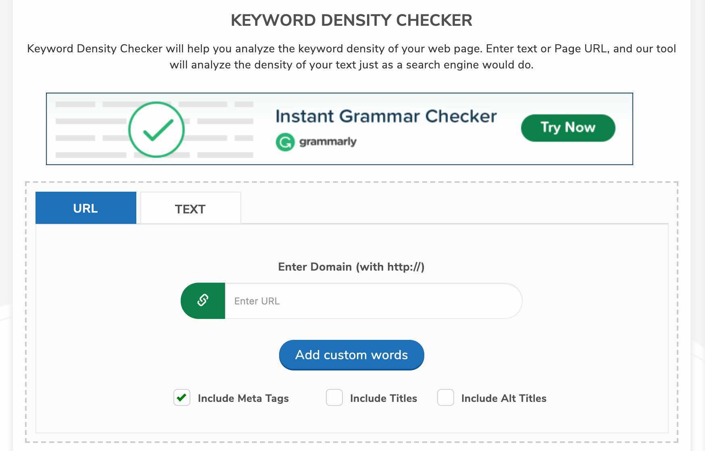Click the Include Alt Titles label text
This screenshot has height=451, width=705.
504,398
